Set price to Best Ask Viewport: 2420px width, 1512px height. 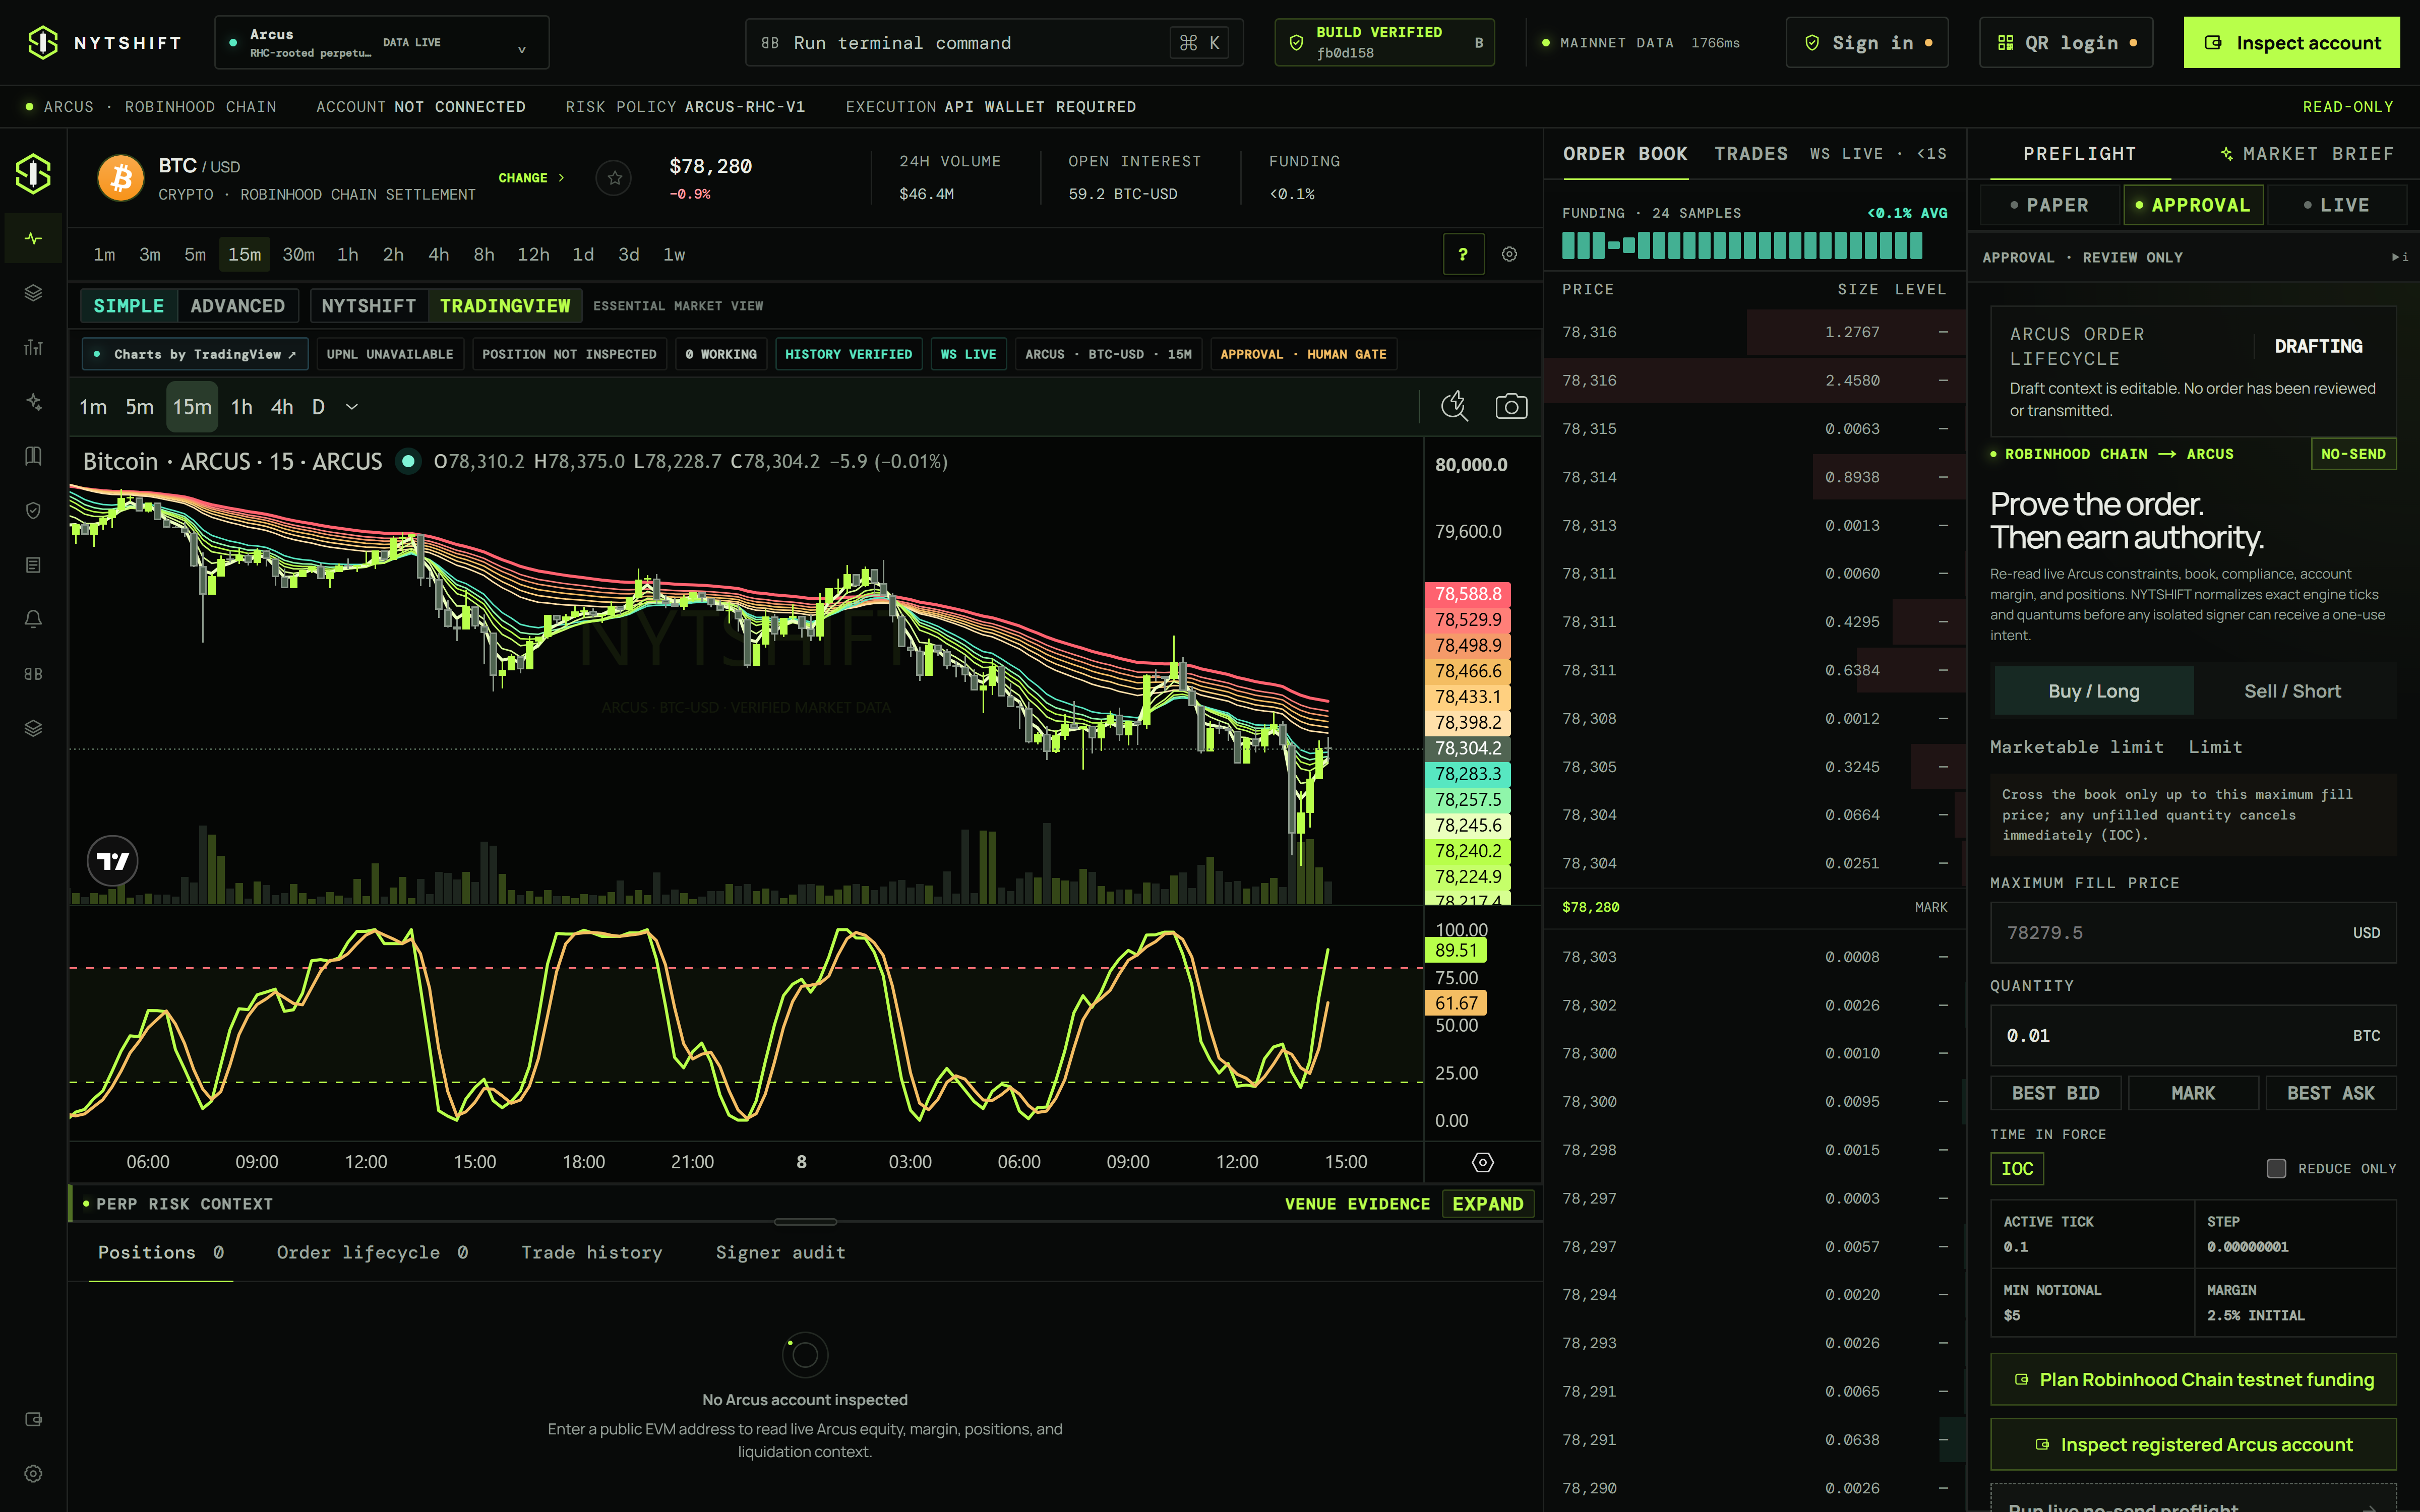pos(2330,1093)
